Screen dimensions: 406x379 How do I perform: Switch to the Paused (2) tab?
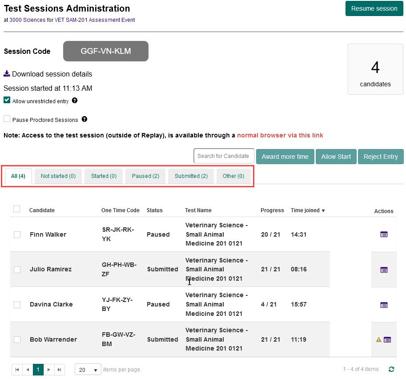coord(145,176)
